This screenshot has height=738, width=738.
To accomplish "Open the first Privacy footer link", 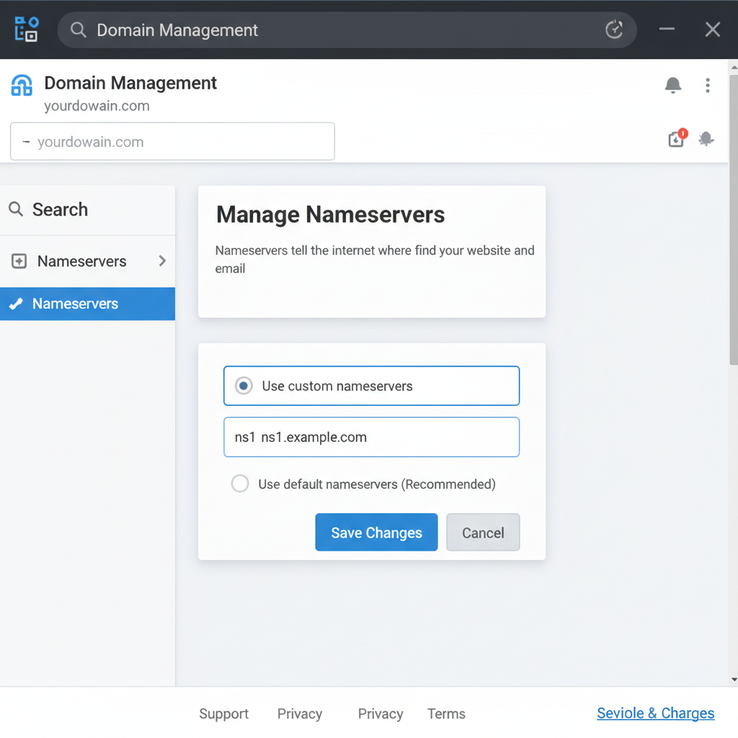I will click(x=300, y=713).
